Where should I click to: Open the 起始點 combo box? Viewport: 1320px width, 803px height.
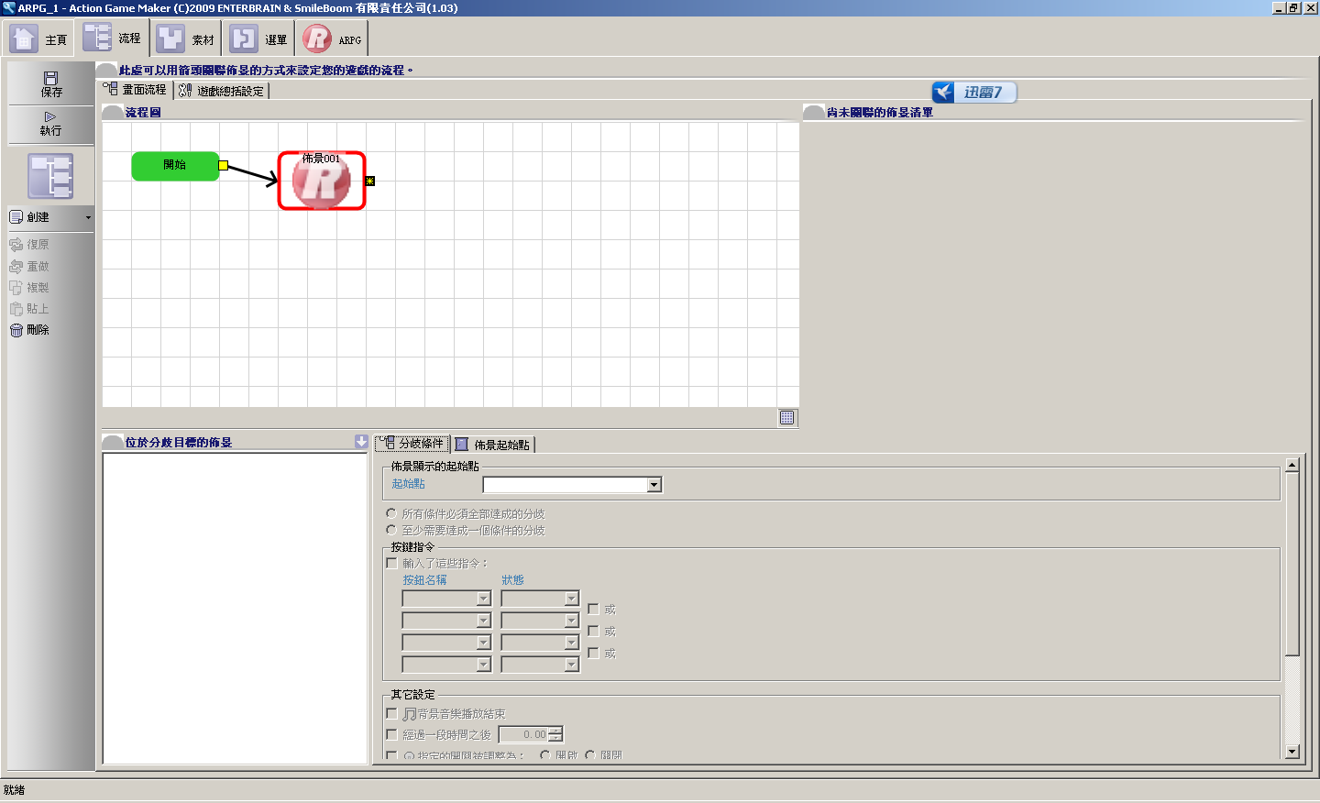[654, 485]
